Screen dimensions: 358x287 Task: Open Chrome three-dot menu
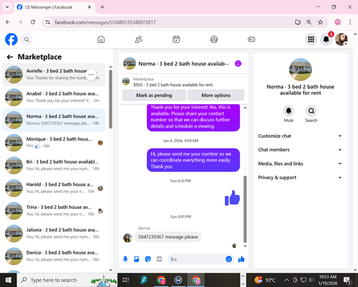pos(350,22)
